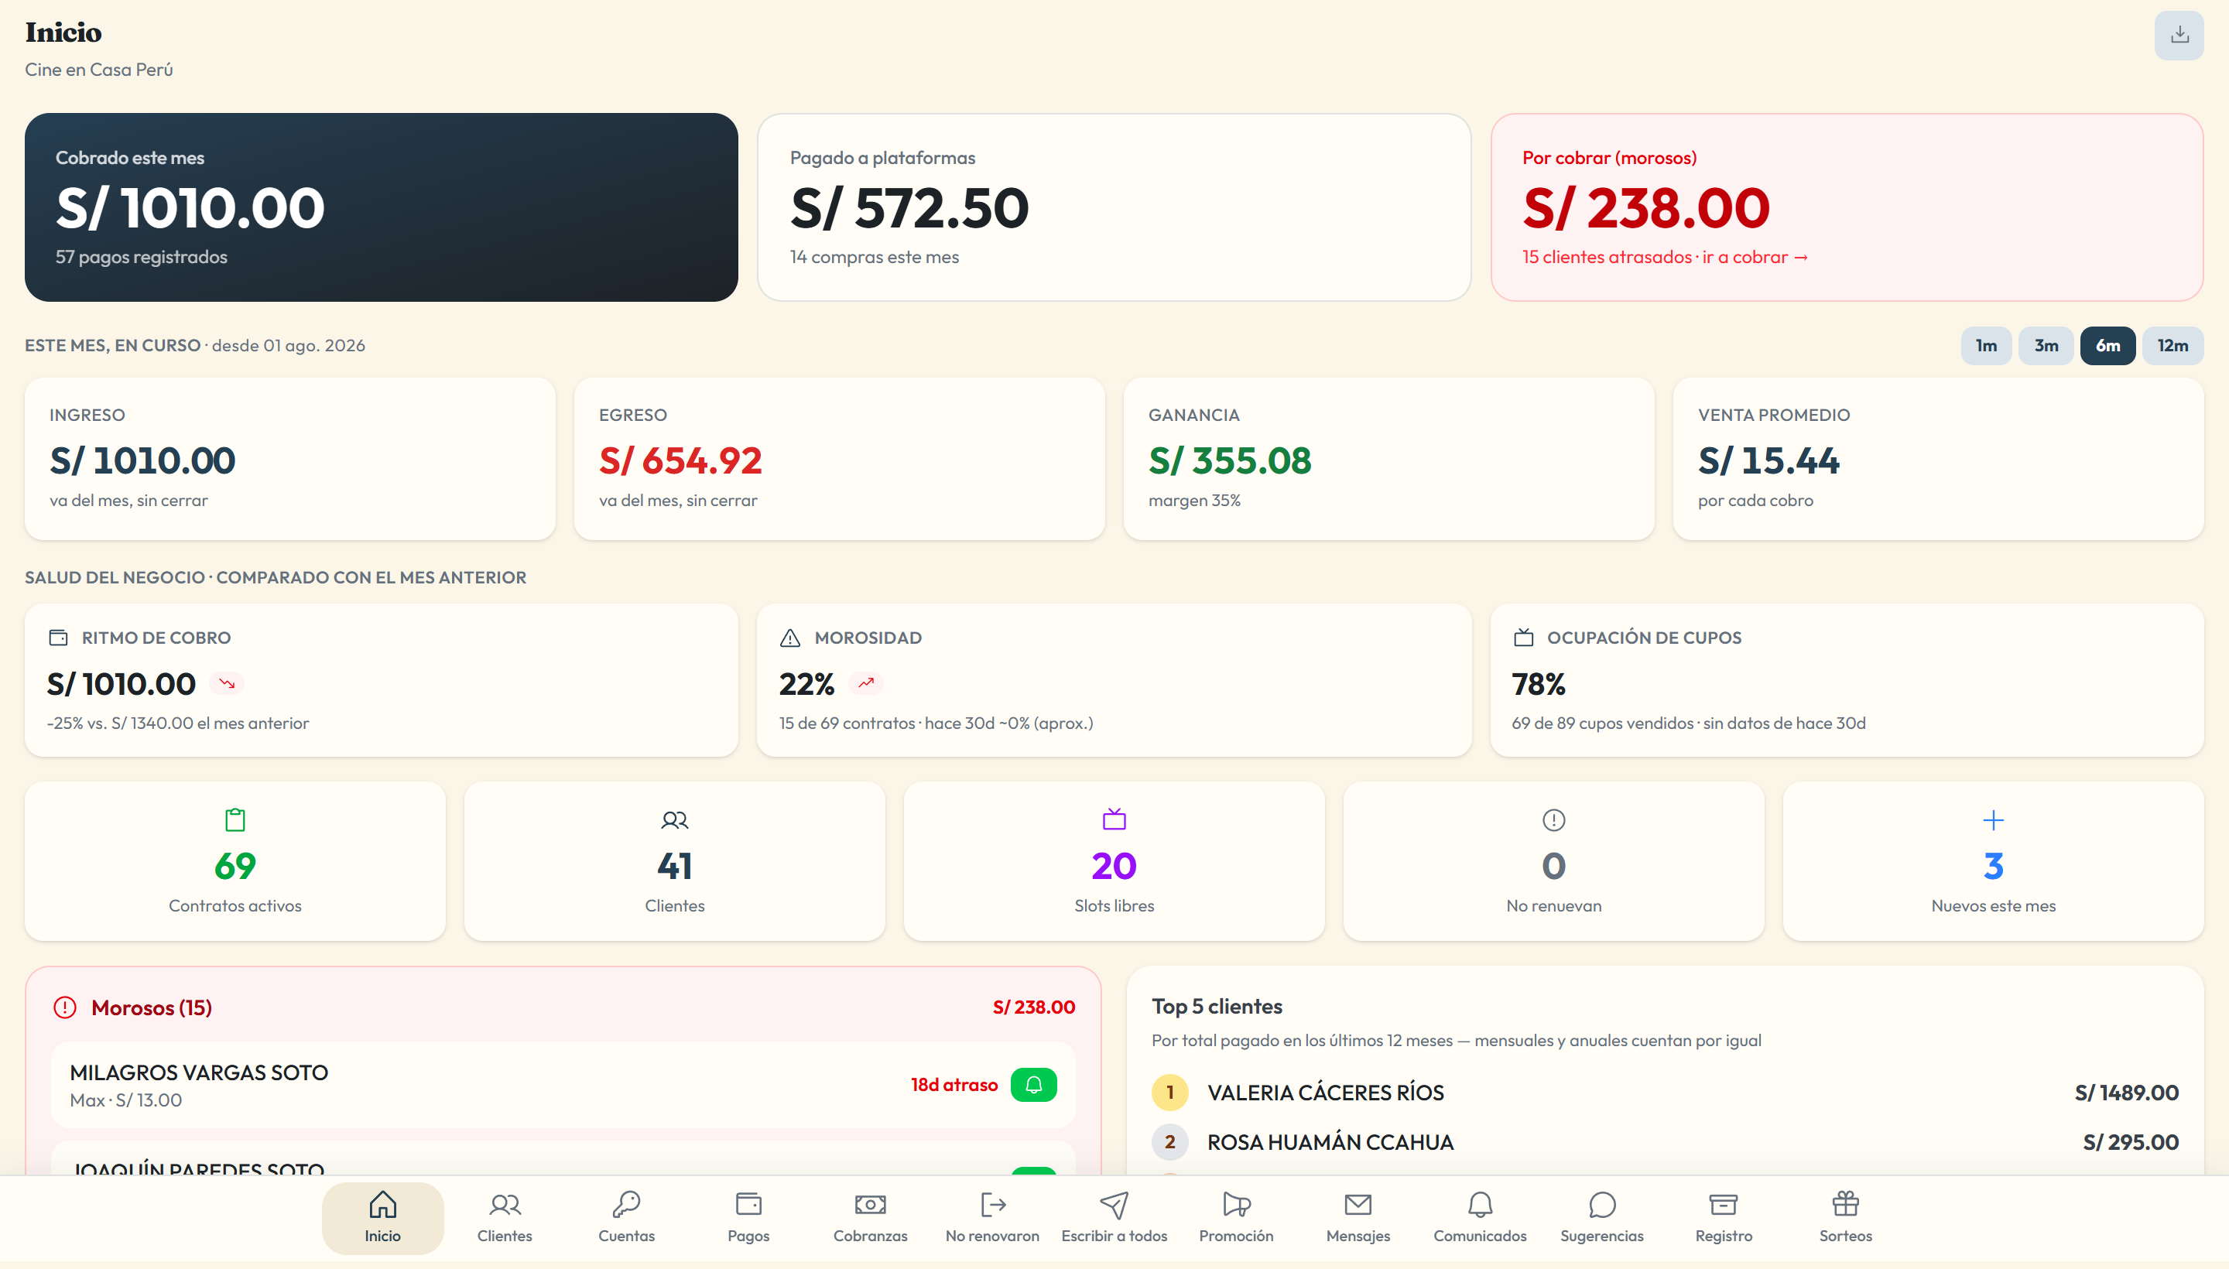Click the 'margen 35%' text
The image size is (2229, 1269).
(x=1194, y=501)
